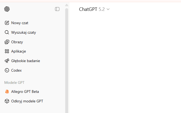The width and height of the screenshot is (181, 113).
Task: Click the Codex terminal icon
Action: click(7, 70)
